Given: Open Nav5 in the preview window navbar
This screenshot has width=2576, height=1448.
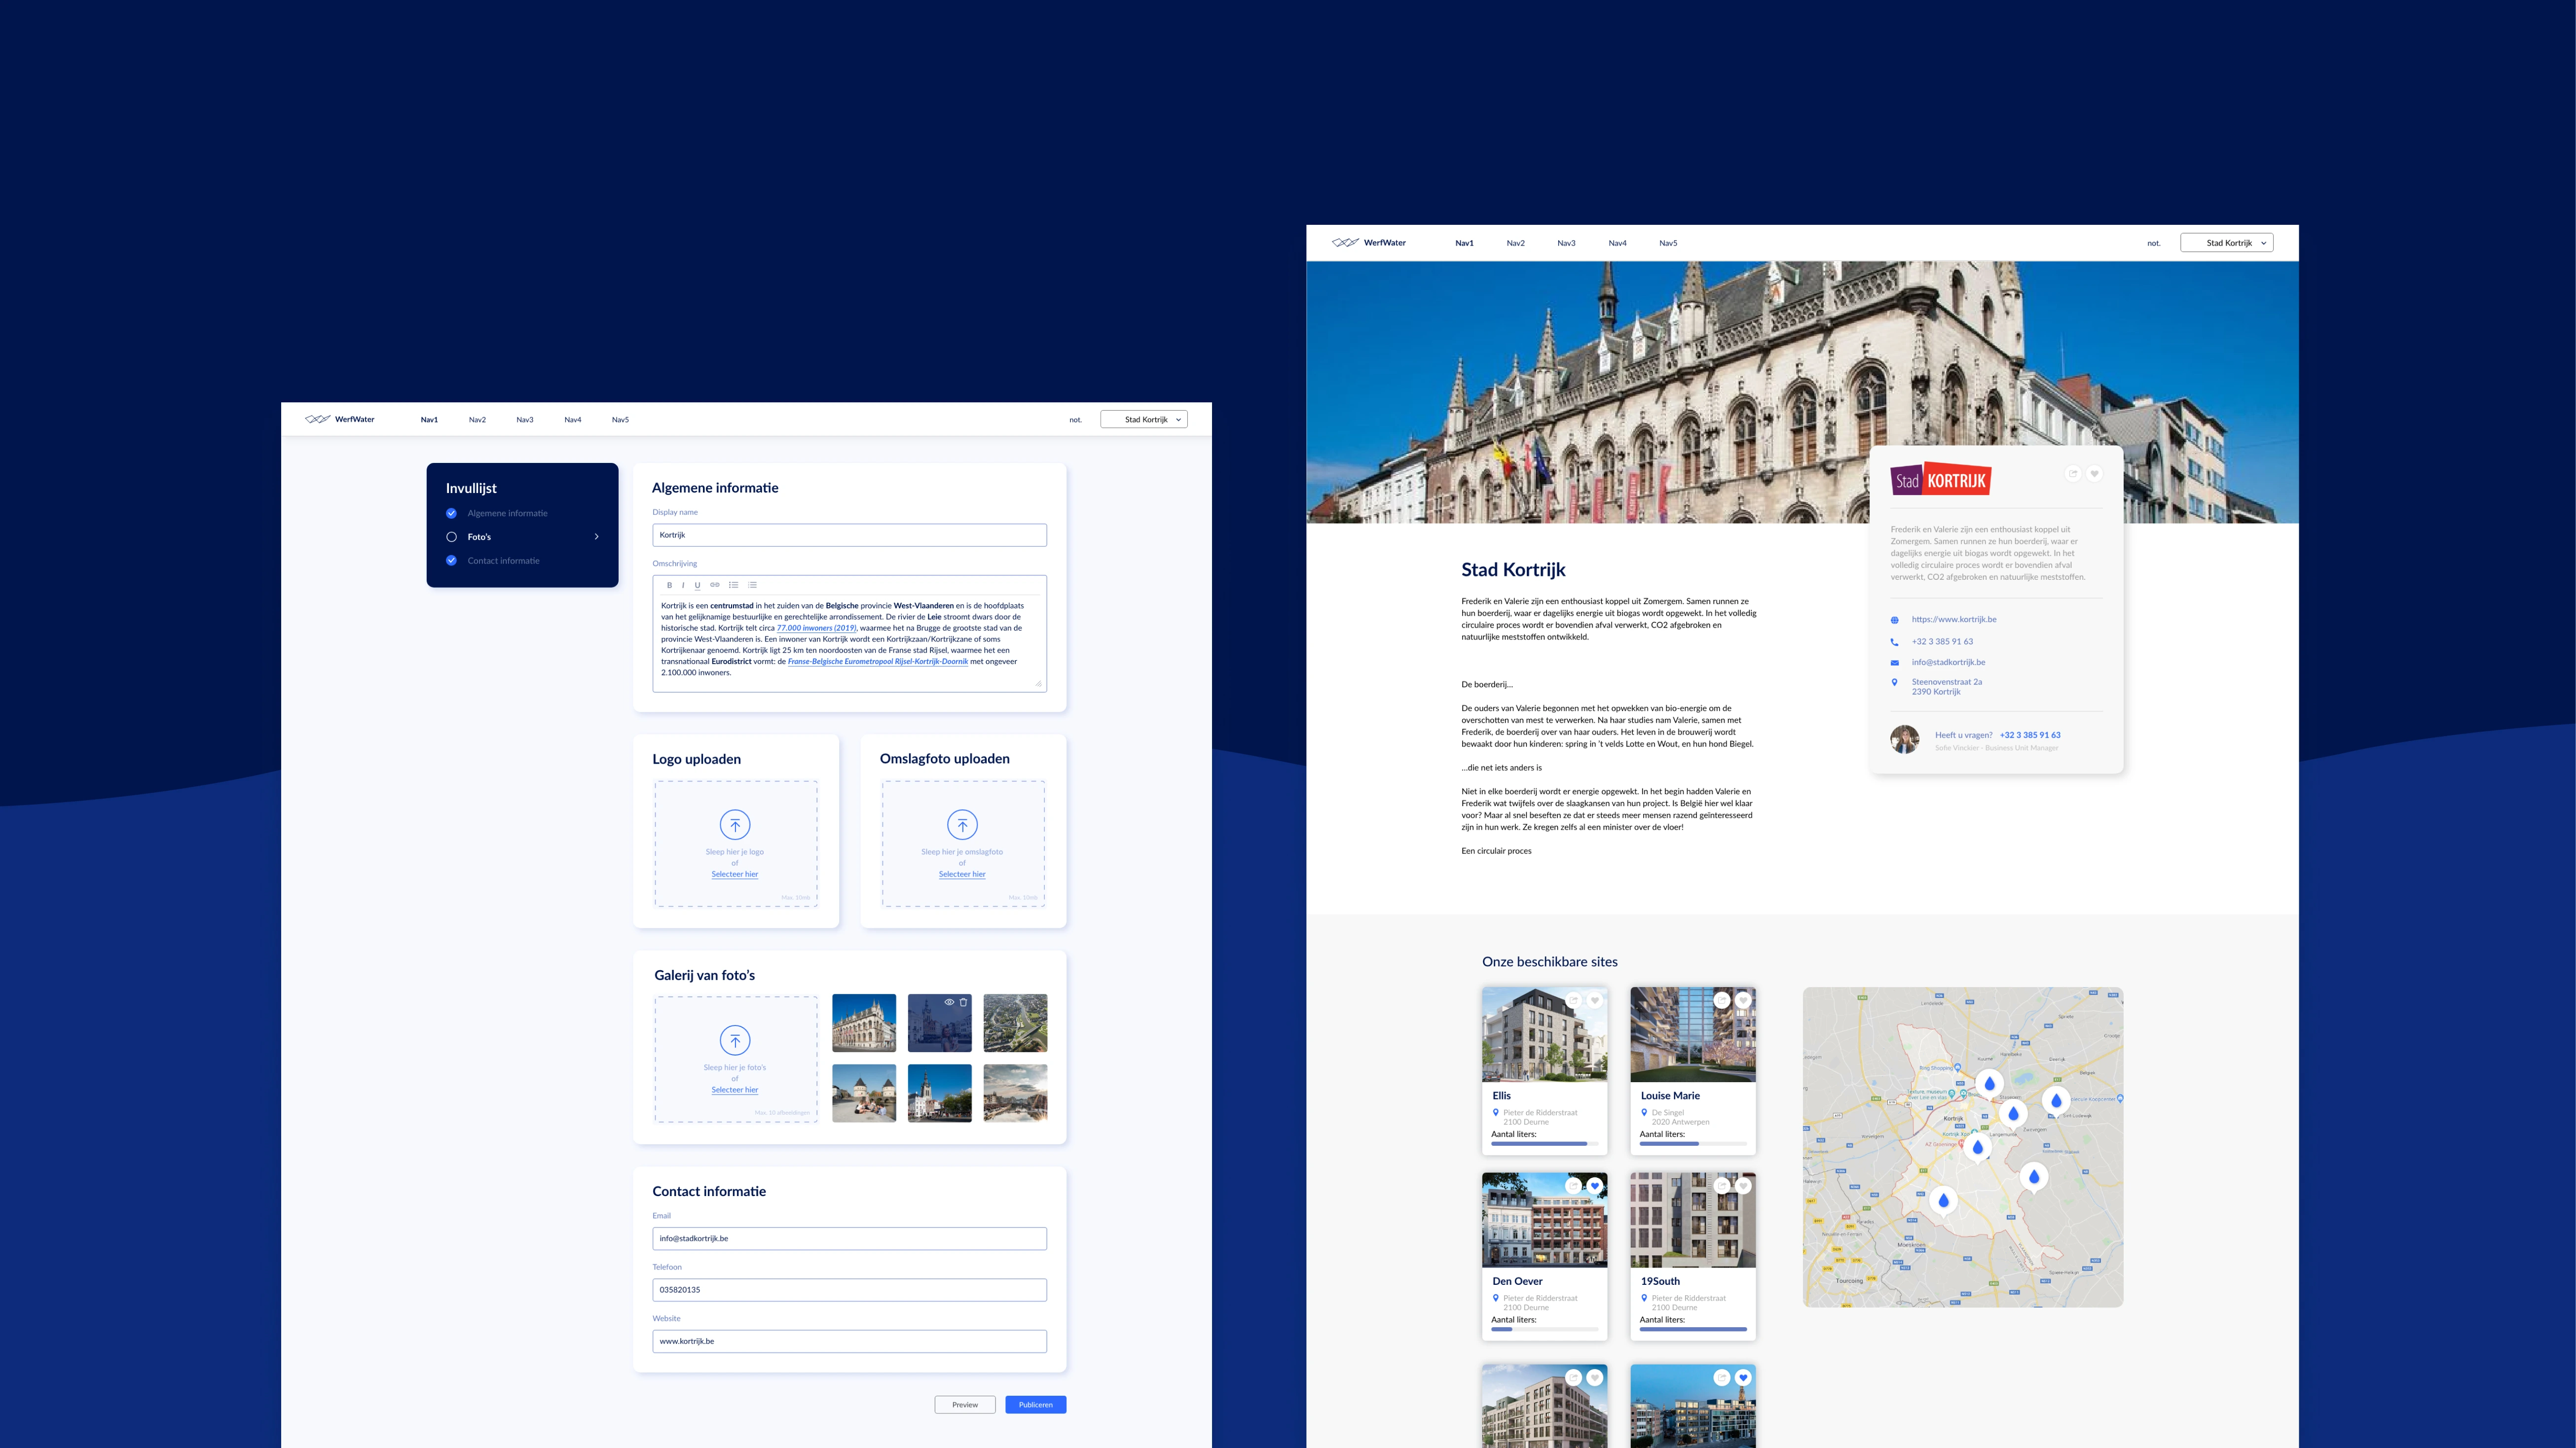Looking at the screenshot, I should click(1668, 243).
